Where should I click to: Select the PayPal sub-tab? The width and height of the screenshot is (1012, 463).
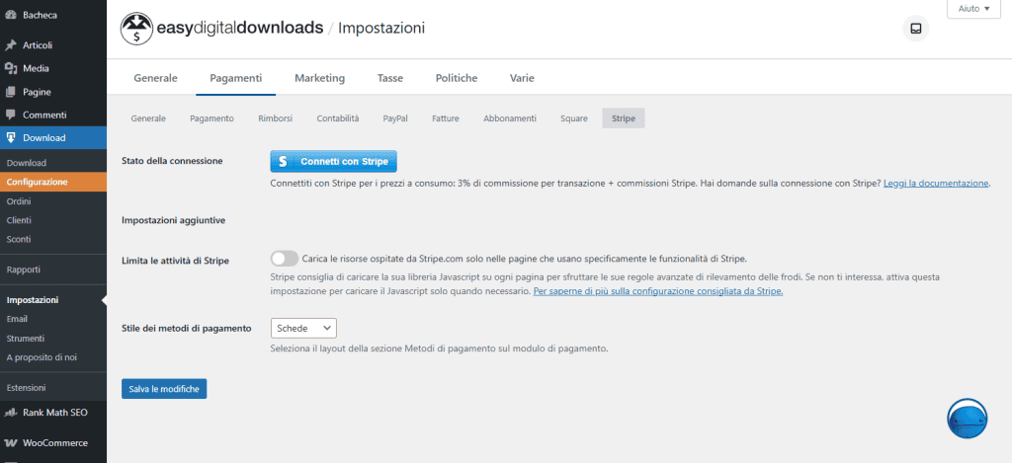tap(395, 118)
